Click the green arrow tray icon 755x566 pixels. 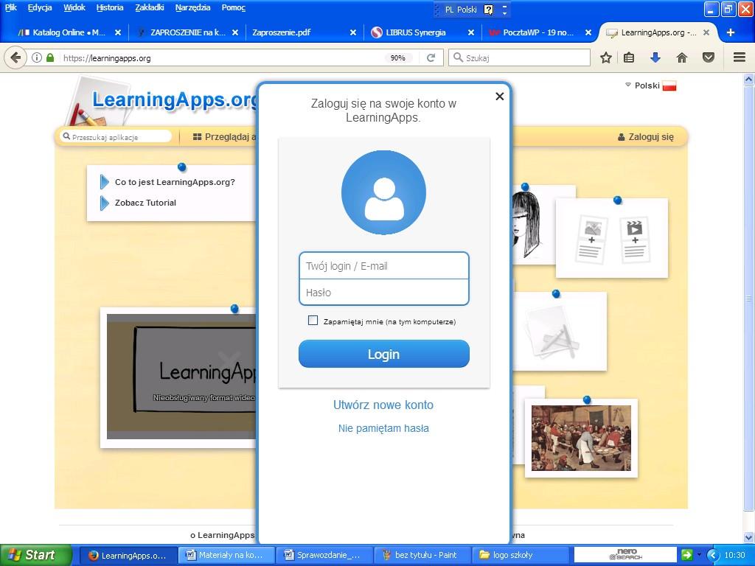click(687, 554)
